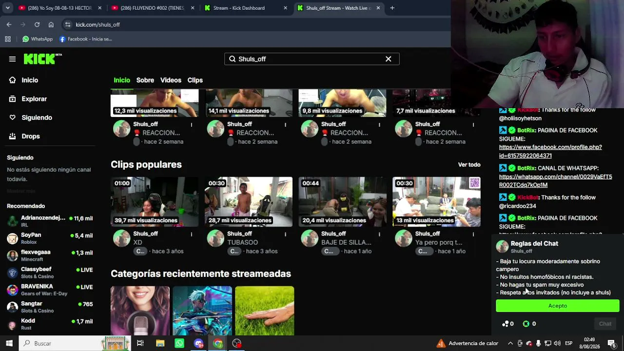Click the channel points icon below chat
This screenshot has width=624, height=351.
(x=506, y=324)
